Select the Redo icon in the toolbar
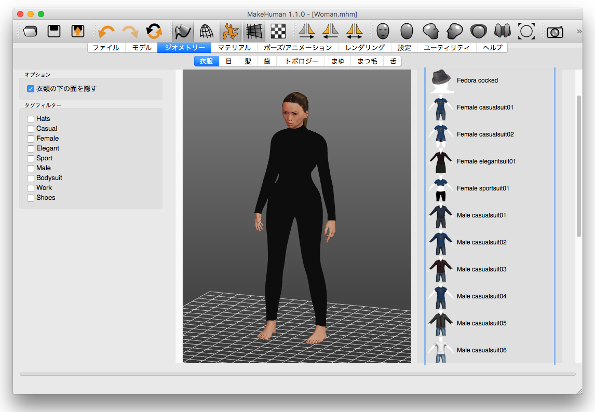This screenshot has height=412, width=595. [130, 31]
